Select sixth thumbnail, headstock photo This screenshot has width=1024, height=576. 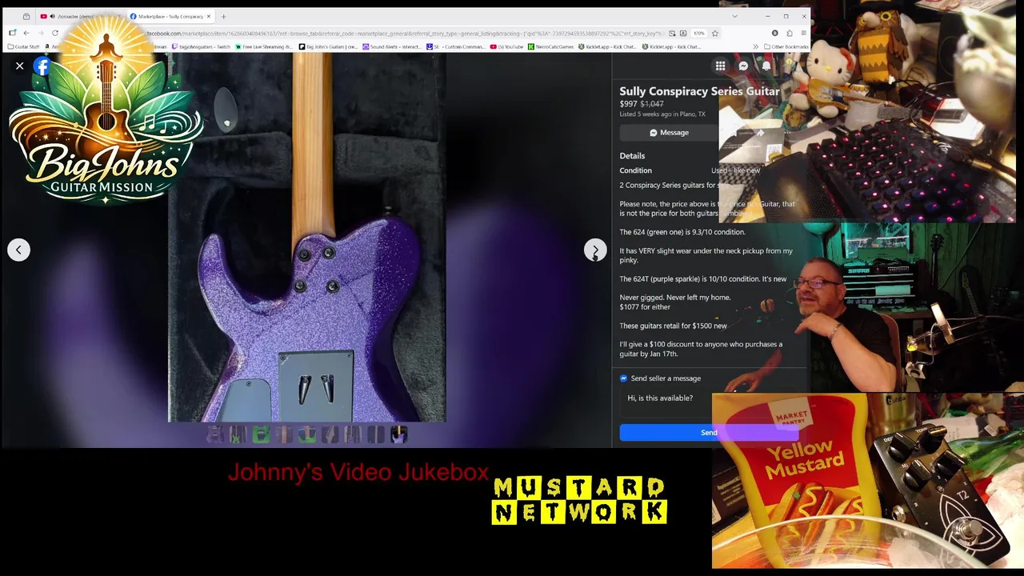(x=330, y=434)
